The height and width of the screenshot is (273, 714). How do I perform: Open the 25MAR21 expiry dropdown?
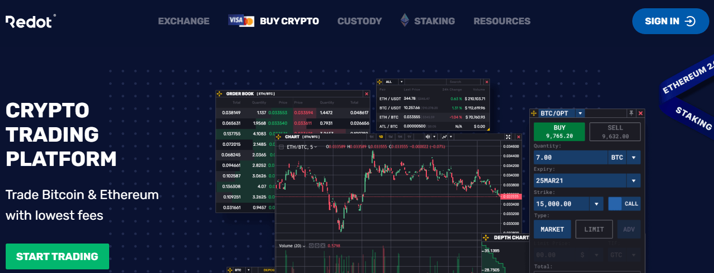coord(633,181)
